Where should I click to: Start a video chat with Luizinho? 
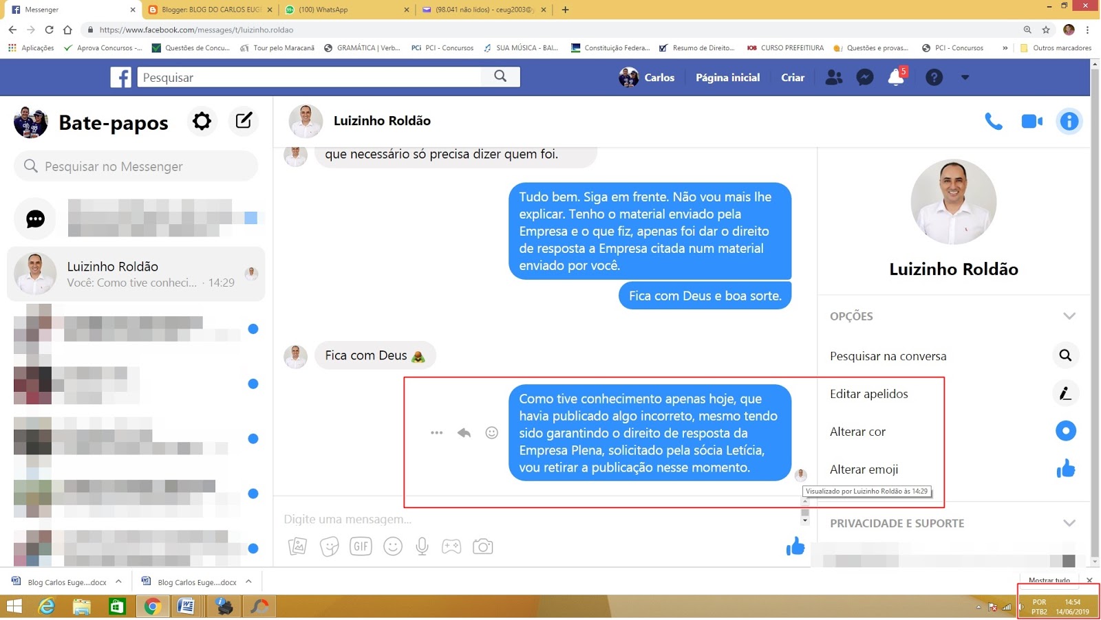(1031, 122)
